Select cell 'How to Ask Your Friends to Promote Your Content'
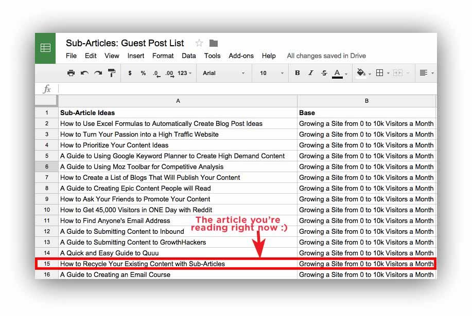 178,199
